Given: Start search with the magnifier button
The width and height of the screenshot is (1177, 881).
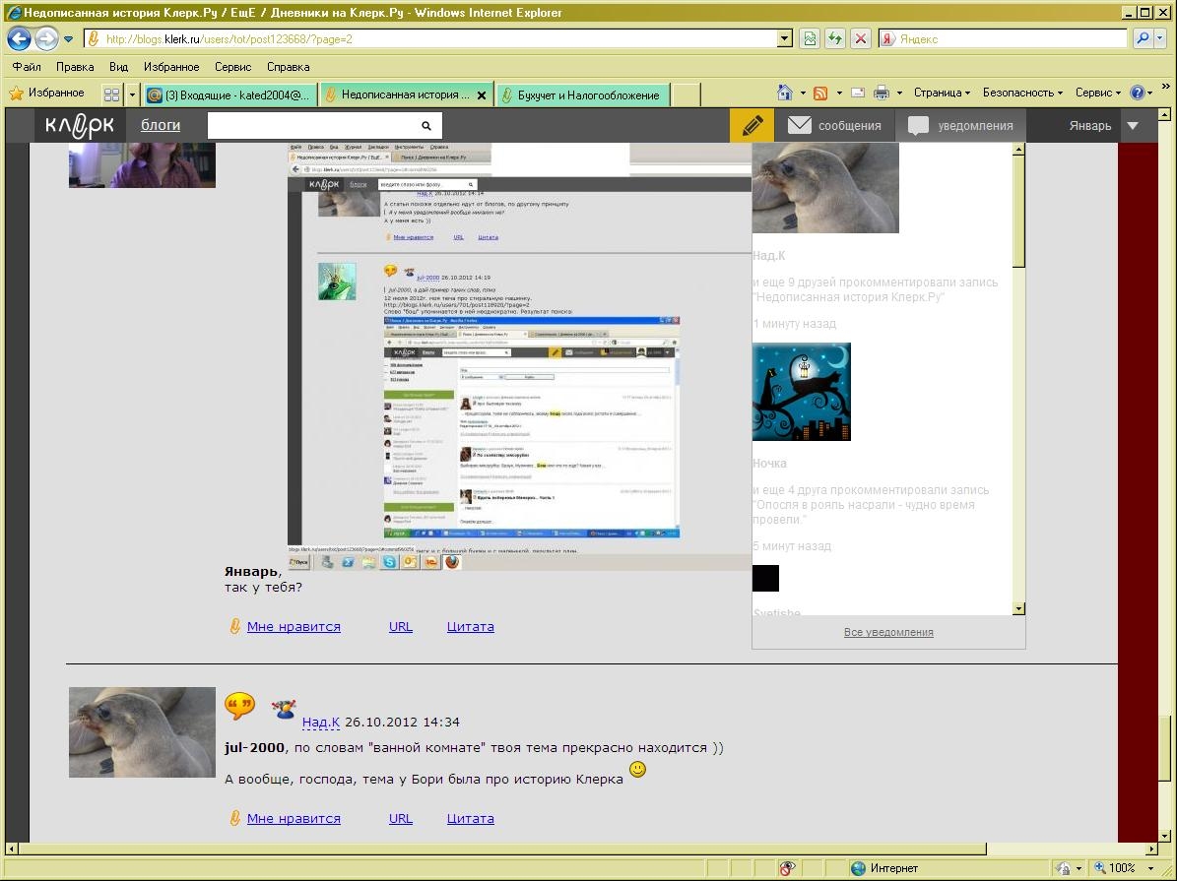Looking at the screenshot, I should [1143, 38].
